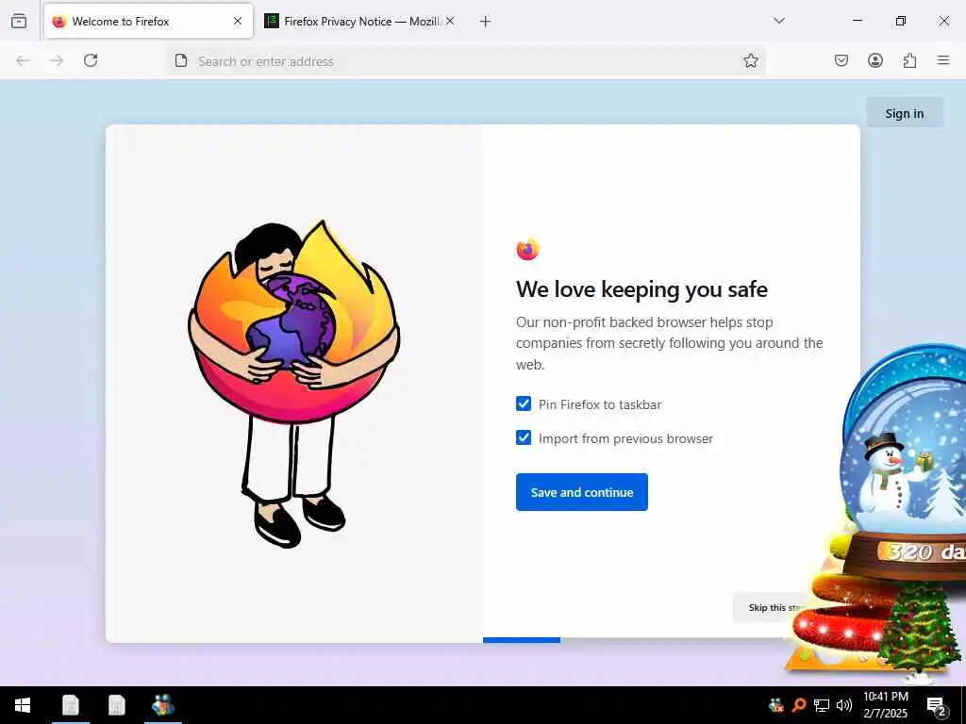Click Save and continue button
The image size is (966, 724).
point(581,492)
